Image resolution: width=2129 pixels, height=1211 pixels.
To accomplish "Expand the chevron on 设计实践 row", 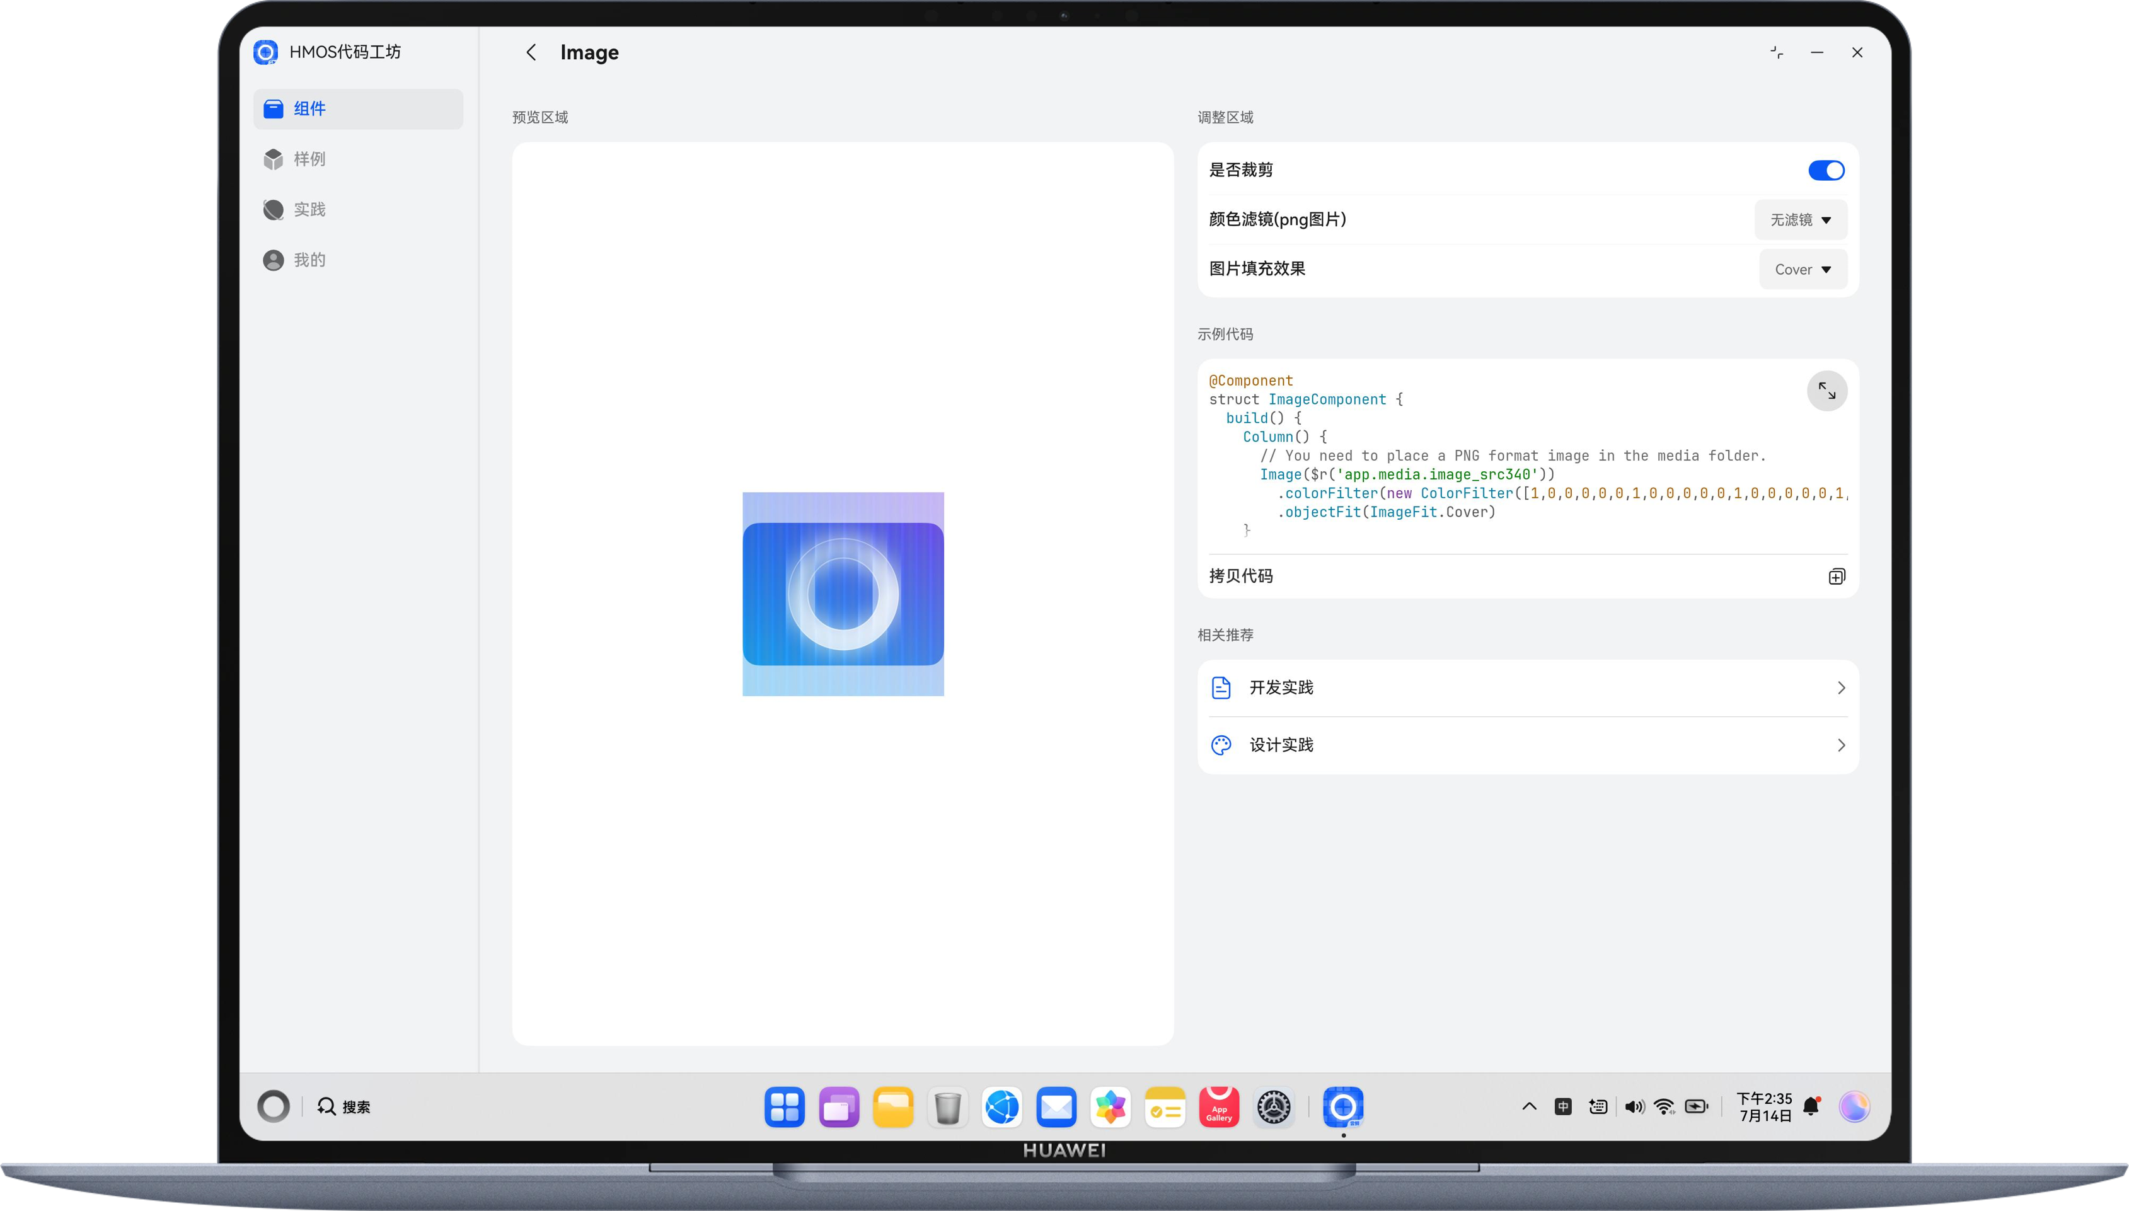I will point(1841,745).
